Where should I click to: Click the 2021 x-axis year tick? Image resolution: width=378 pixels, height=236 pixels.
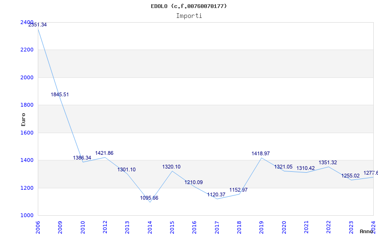coord(306,228)
